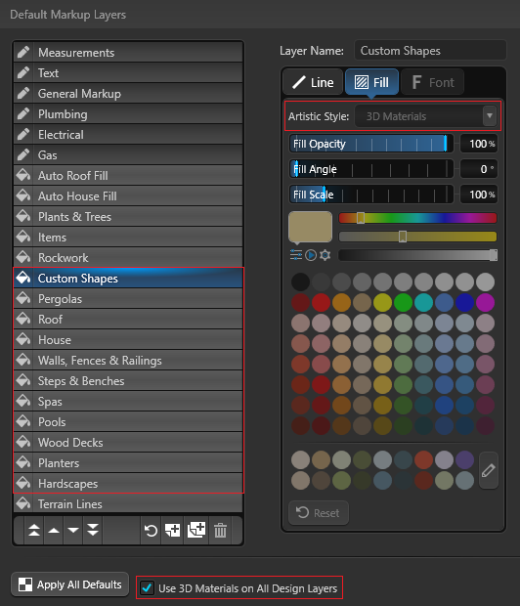This screenshot has width=520, height=606.
Task: Click the Reset button under color swatches
Action: (x=319, y=513)
